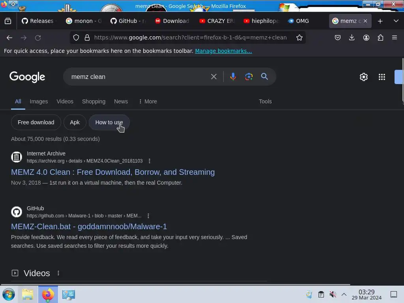Submit search with the magnifier icon
This screenshot has width=404, height=303.
(264, 77)
